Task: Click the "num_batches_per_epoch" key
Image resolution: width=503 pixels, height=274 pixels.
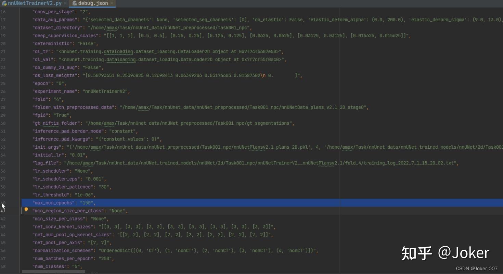Action: 63,259
